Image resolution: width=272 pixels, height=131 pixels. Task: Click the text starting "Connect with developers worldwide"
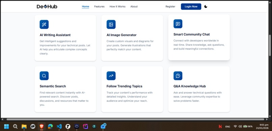point(199,45)
